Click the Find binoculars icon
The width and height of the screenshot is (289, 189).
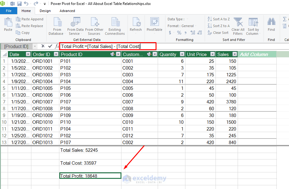coord(271,22)
